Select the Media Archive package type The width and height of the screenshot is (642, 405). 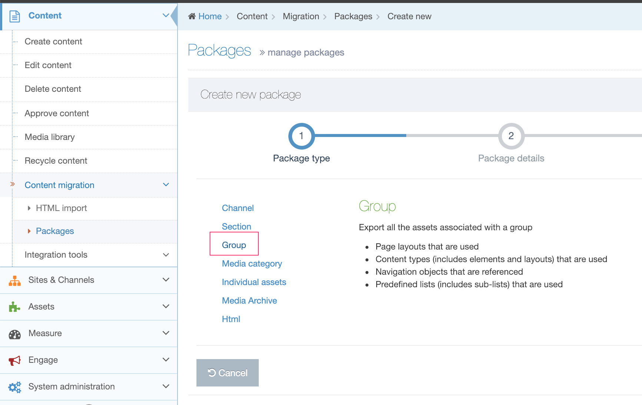(x=249, y=301)
